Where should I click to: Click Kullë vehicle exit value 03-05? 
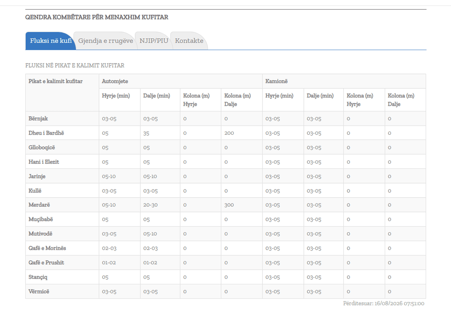pos(150,191)
